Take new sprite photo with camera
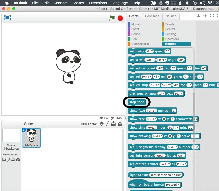Viewport: 219px width, 191px height. (120, 124)
